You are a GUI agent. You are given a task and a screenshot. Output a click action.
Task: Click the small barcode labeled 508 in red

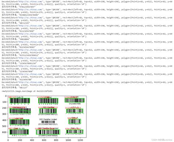point(75,121)
